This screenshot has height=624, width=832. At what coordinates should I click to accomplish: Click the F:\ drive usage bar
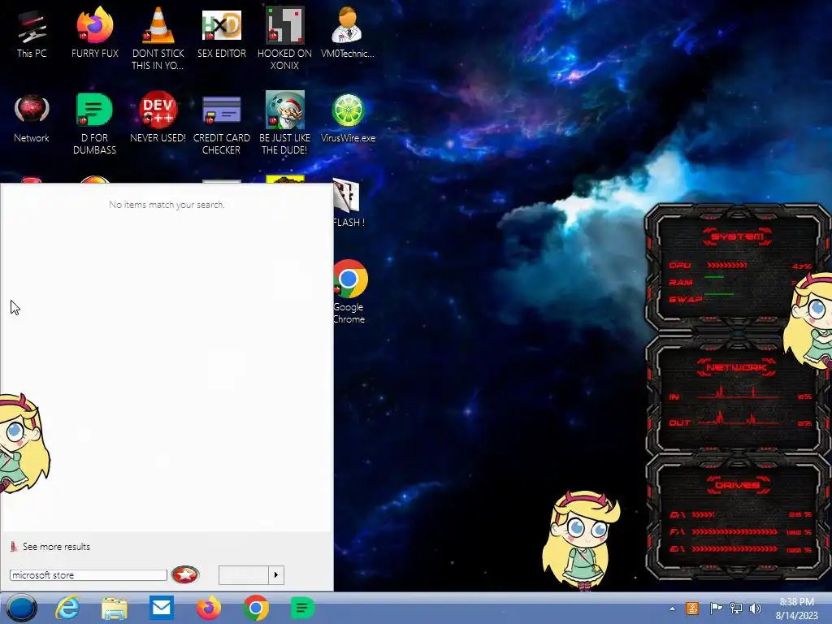[x=734, y=531]
